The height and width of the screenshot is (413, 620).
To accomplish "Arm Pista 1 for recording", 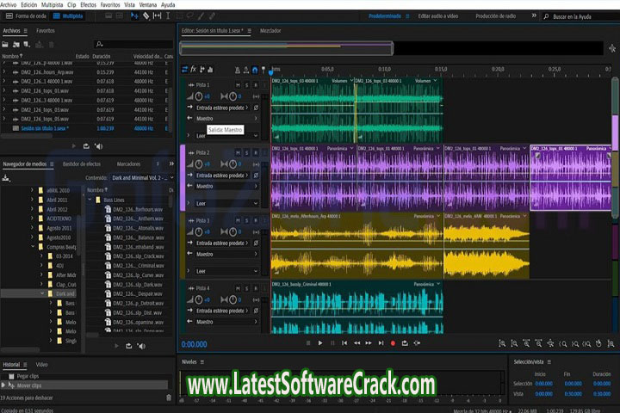I will point(256,85).
